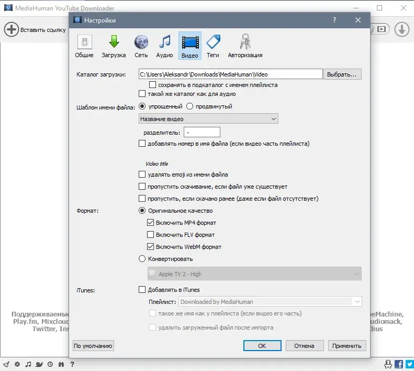Click the Плейлист label

coord(162,302)
